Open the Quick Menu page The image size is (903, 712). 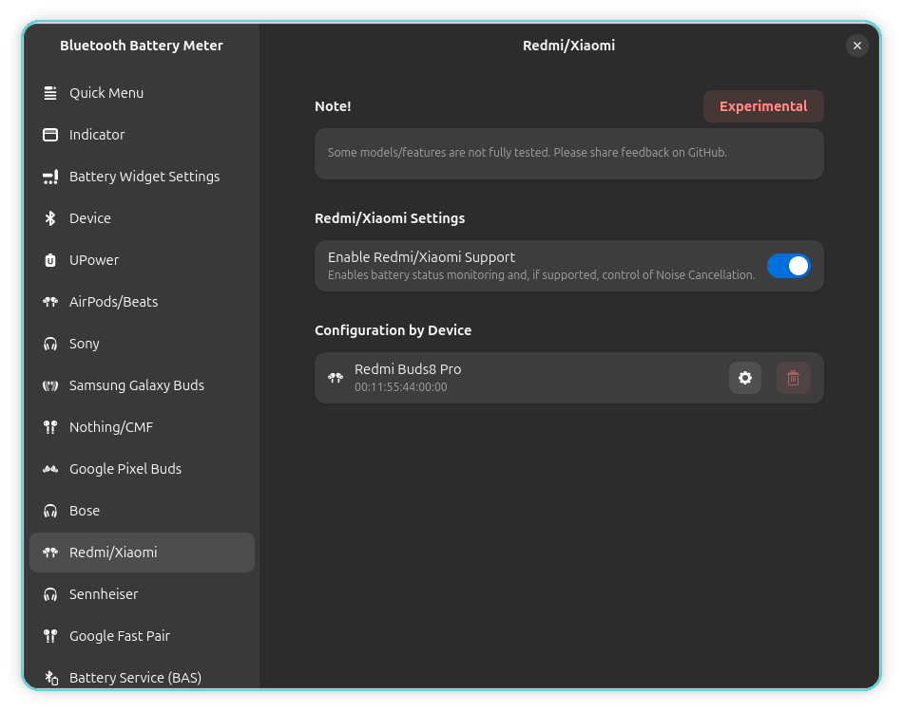[x=142, y=93]
